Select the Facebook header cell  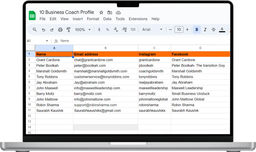click(200, 54)
